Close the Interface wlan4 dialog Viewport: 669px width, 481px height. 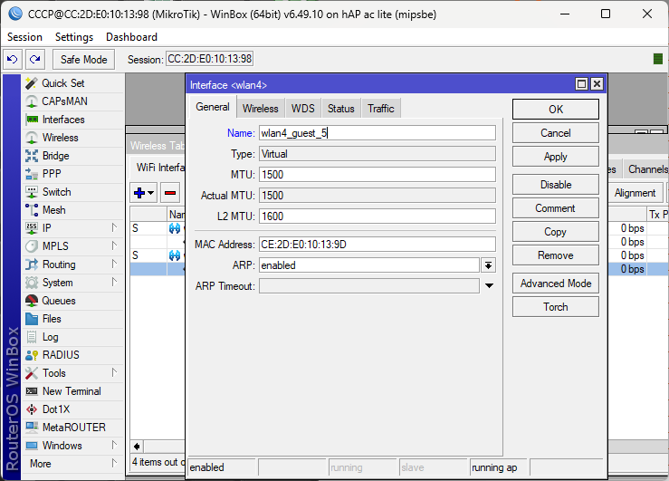pyautogui.click(x=597, y=84)
